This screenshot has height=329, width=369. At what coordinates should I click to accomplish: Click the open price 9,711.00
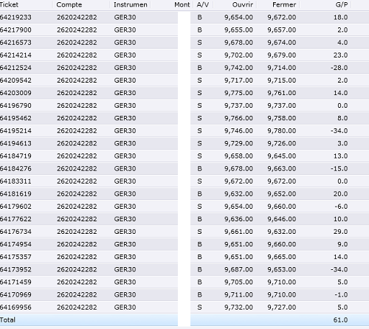238,295
